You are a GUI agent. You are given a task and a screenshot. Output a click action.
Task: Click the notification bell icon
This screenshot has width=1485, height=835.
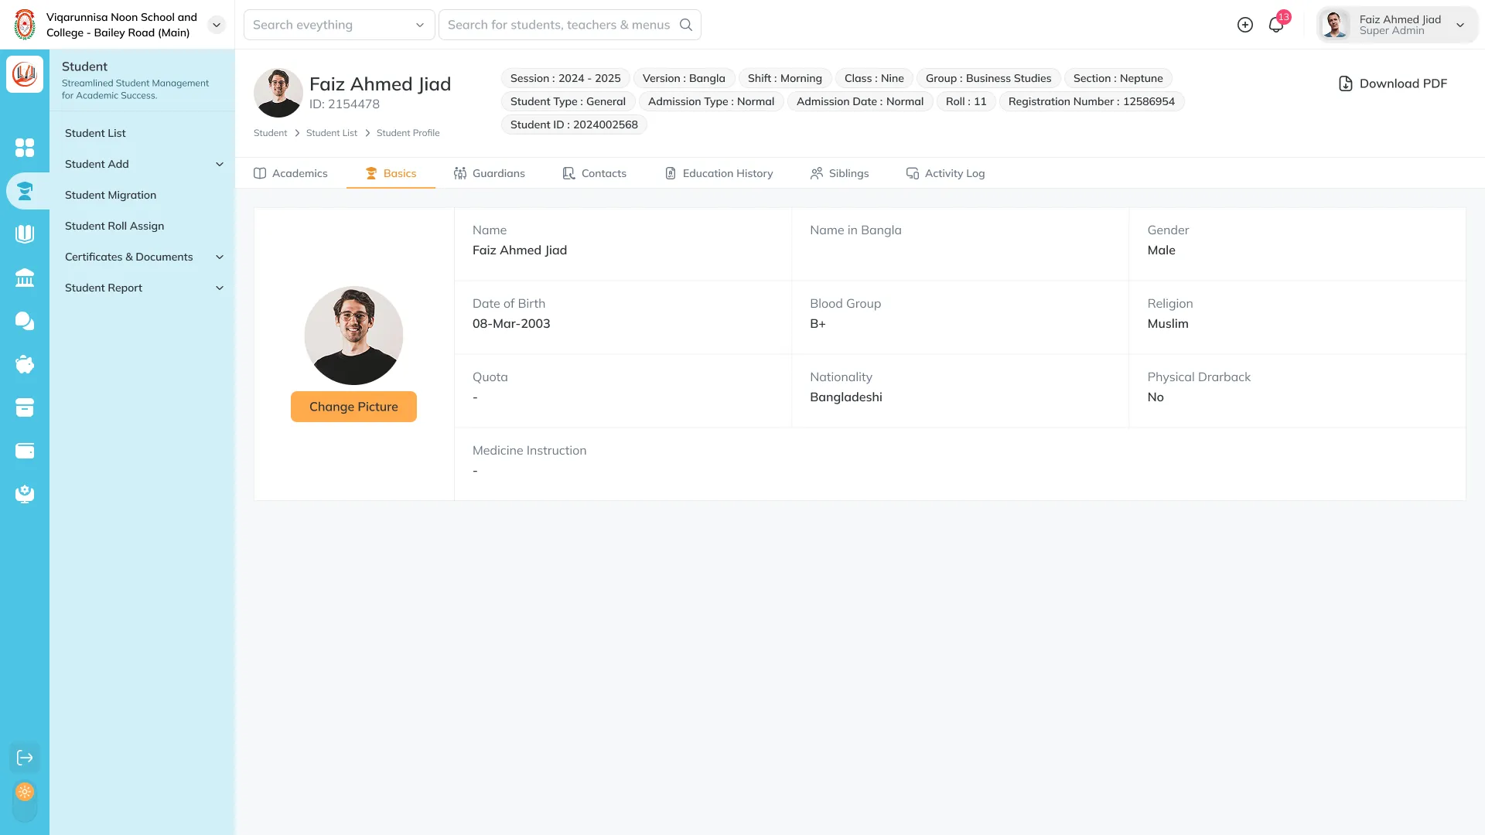(1276, 25)
